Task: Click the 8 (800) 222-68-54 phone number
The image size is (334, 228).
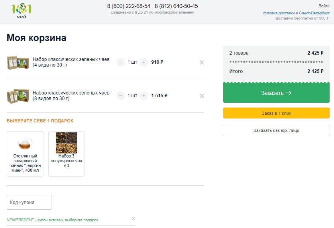Action: [129, 6]
